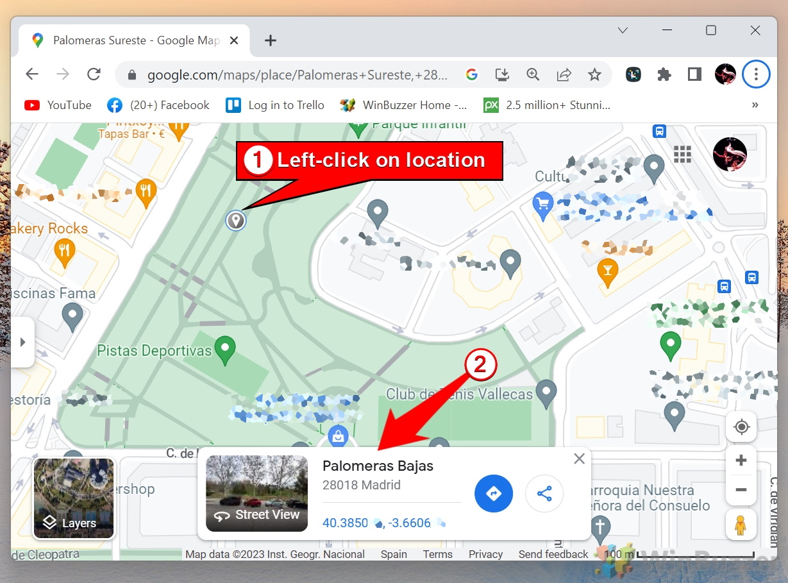The height and width of the screenshot is (583, 788).
Task: Close the Palomeras Sureste tab
Action: [x=234, y=40]
